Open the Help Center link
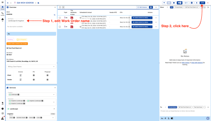211x121 pixels. click(185, 63)
